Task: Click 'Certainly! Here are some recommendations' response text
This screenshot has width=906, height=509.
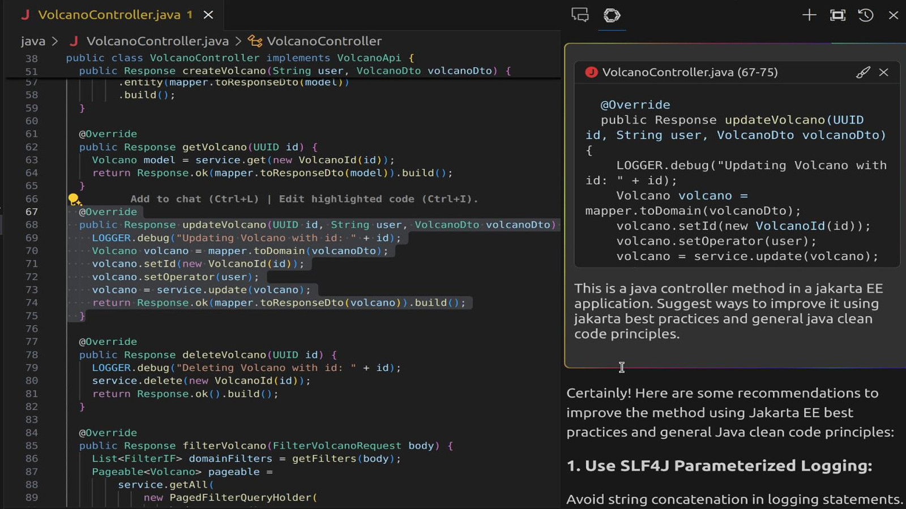Action: coord(723,393)
